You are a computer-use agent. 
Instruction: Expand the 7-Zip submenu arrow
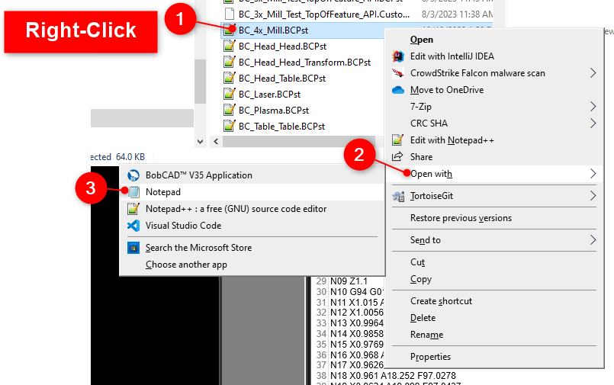[x=593, y=107]
